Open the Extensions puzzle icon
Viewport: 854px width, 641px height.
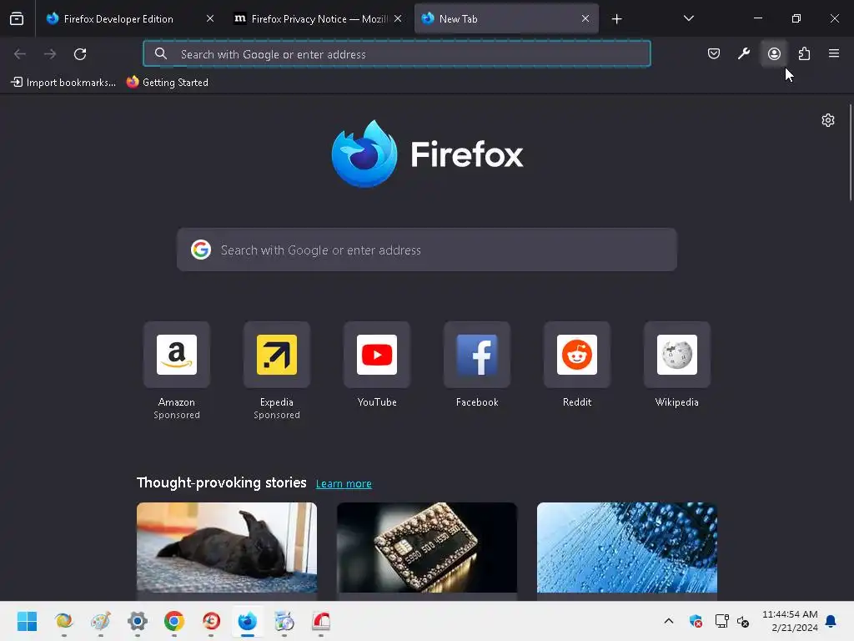tap(804, 53)
